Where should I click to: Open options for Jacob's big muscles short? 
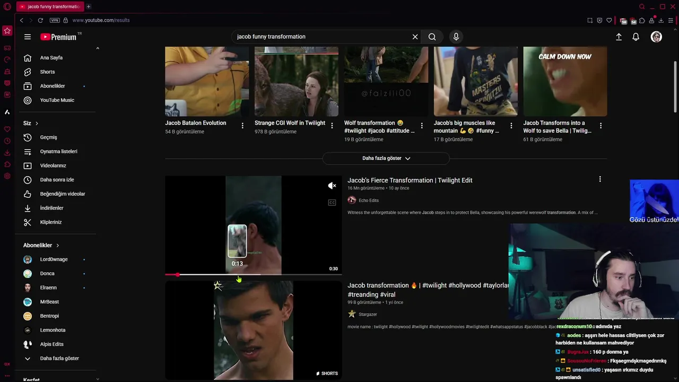[x=511, y=126]
